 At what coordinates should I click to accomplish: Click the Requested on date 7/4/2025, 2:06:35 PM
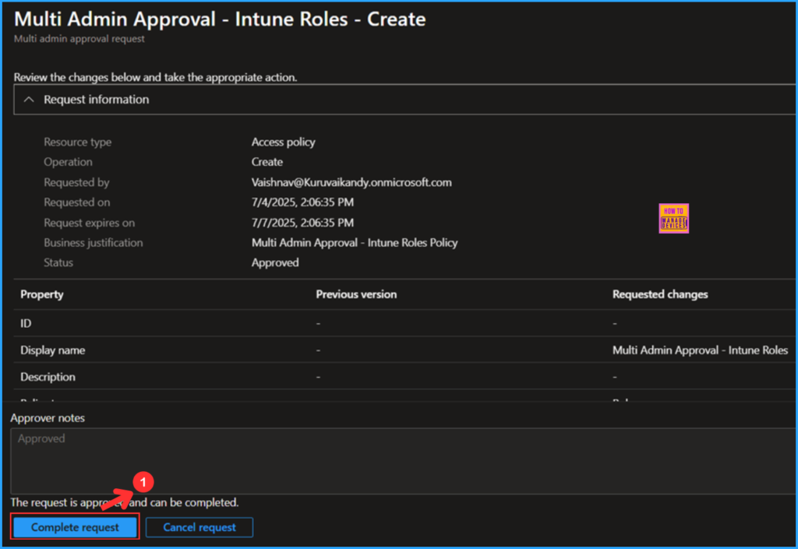click(x=302, y=202)
